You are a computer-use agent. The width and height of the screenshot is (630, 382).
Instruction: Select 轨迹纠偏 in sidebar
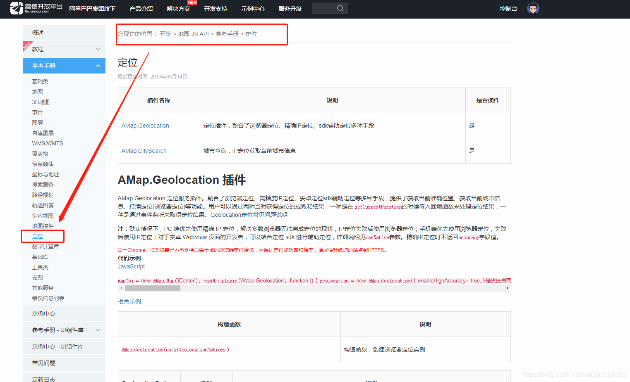click(43, 205)
